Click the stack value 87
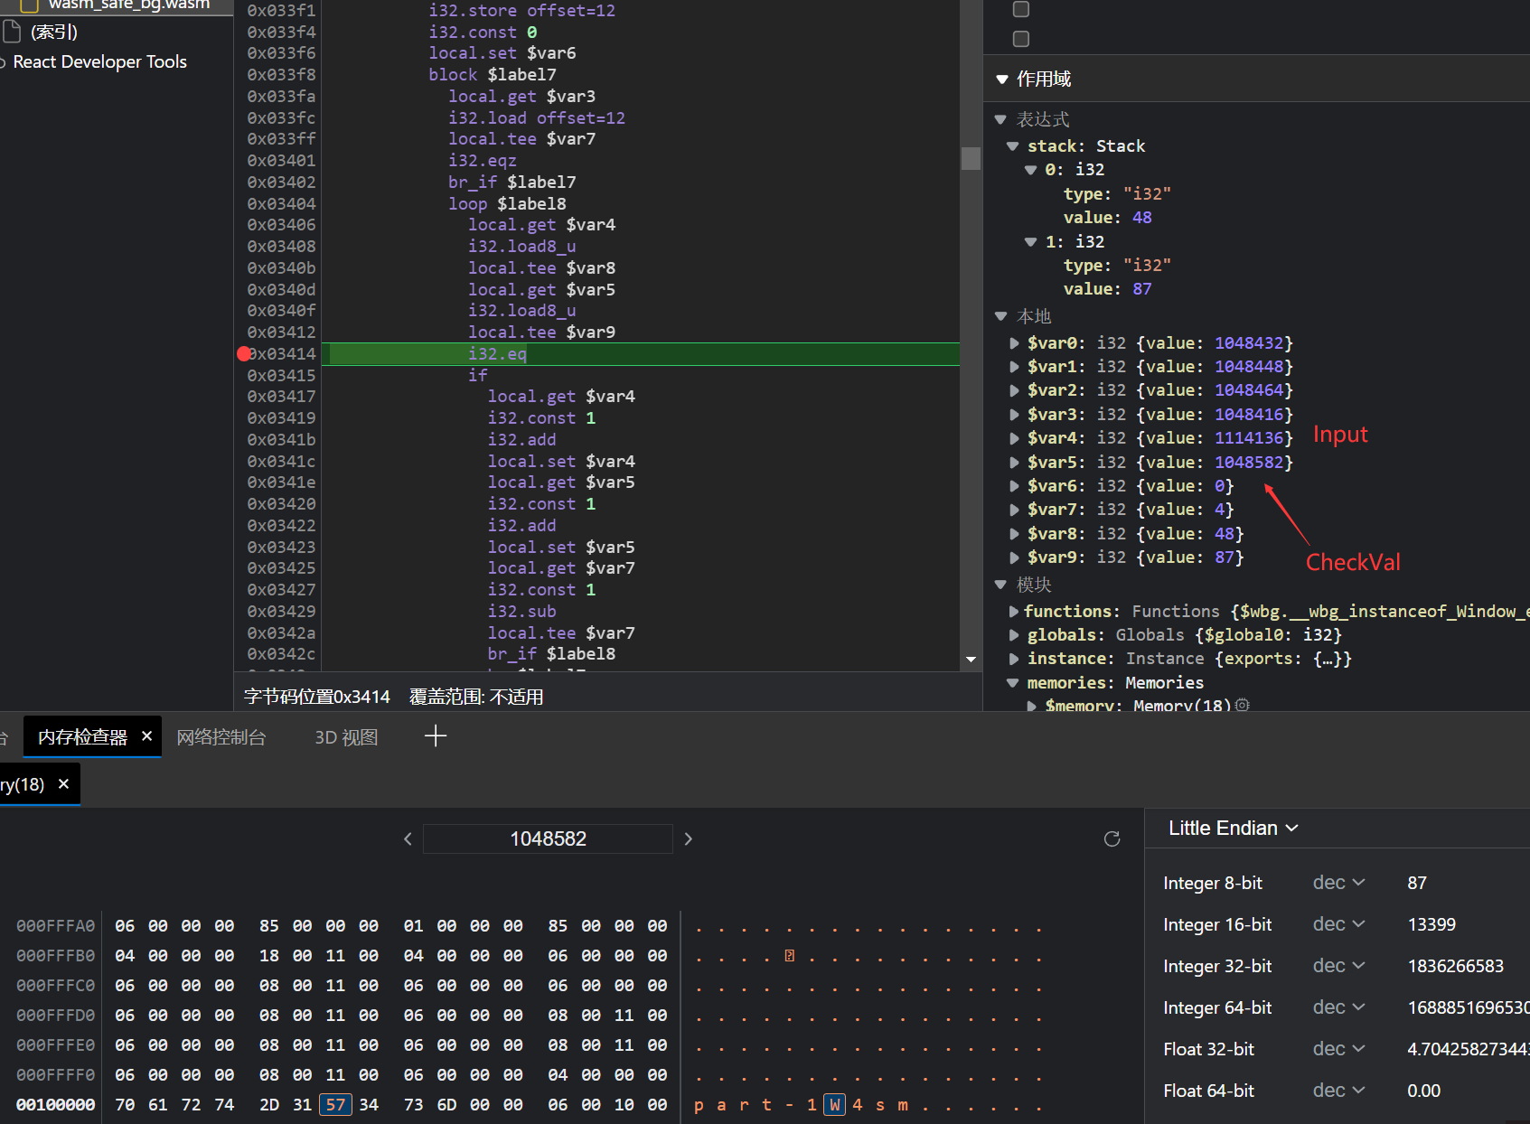Viewport: 1530px width, 1124px height. pos(1141,289)
